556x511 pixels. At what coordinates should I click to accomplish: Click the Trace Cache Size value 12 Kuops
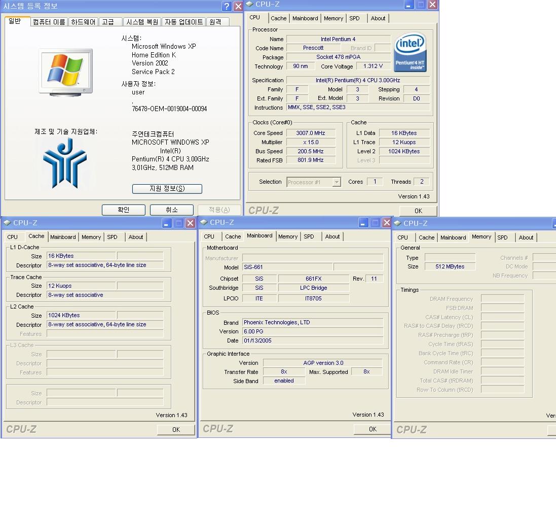[81, 286]
